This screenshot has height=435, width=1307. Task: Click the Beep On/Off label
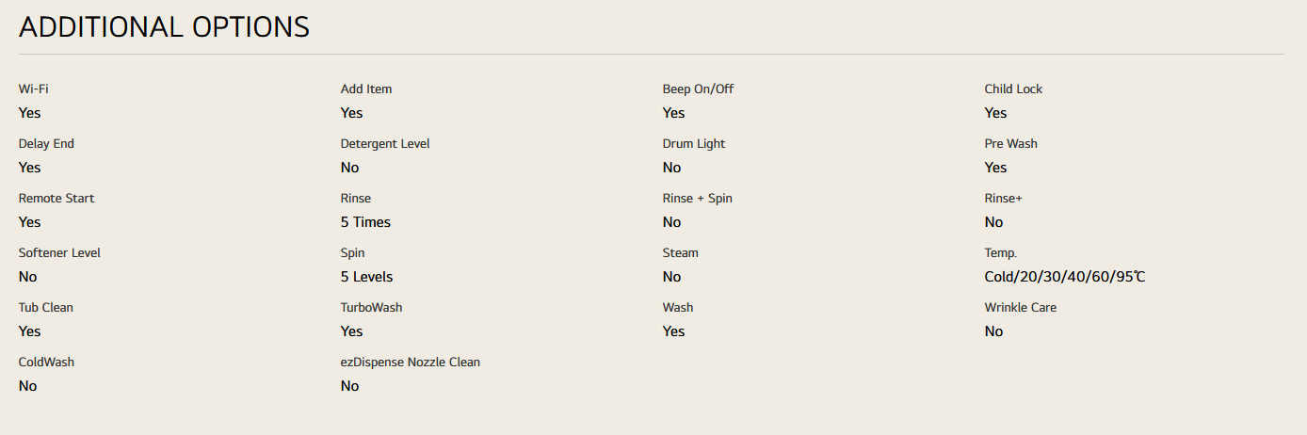tap(698, 89)
